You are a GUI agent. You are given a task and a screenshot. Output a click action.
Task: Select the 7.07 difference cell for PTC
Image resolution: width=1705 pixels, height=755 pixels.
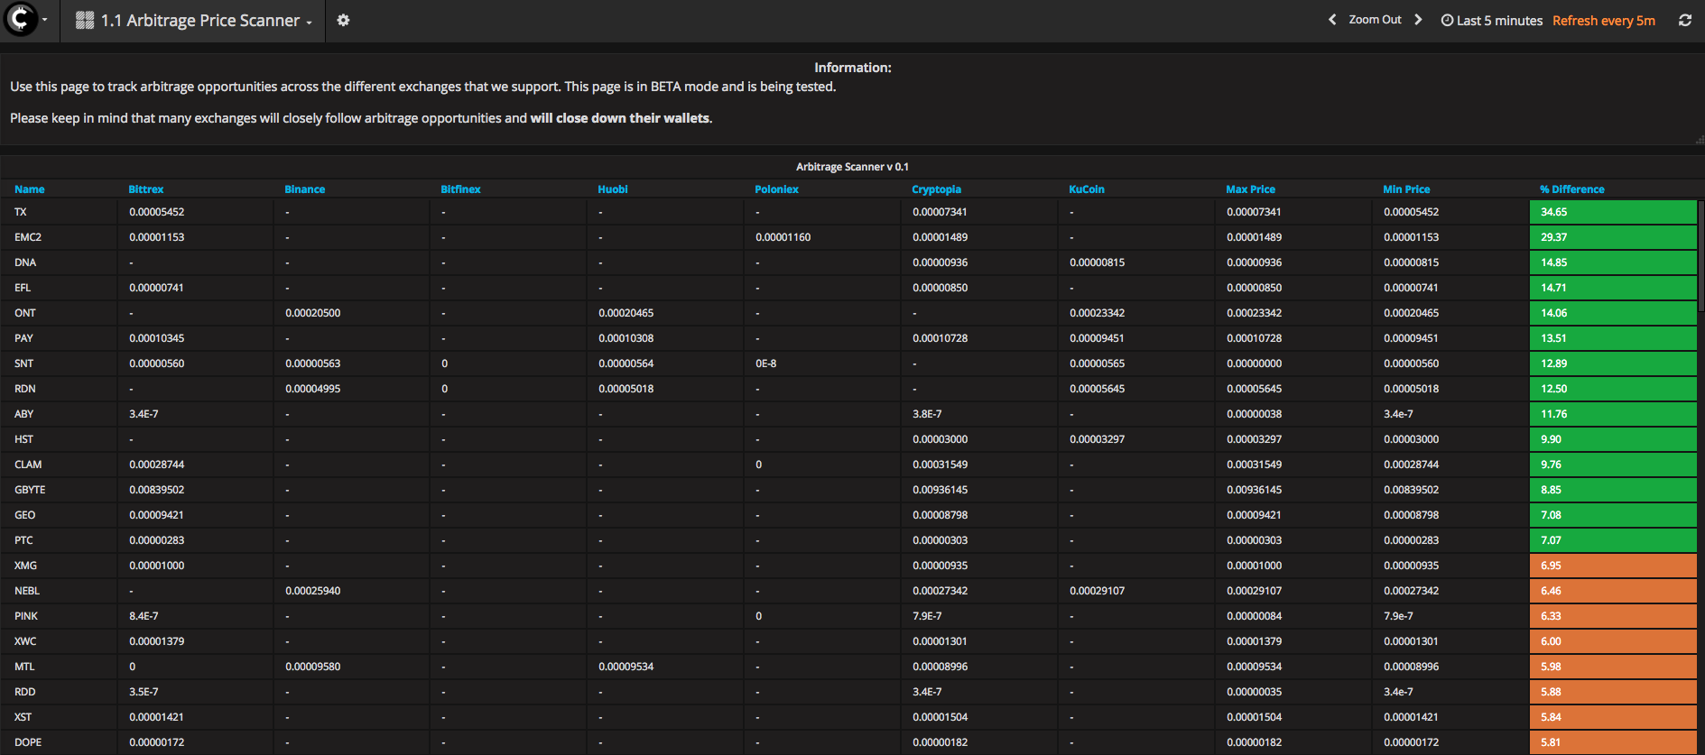[x=1613, y=540]
